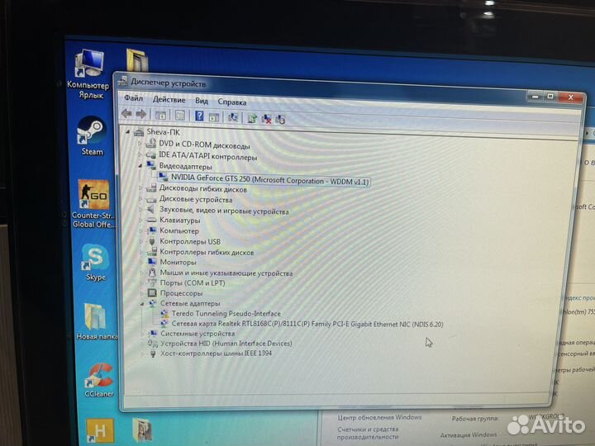Expand the Процессоры category
Image resolution: width=595 pixels, height=446 pixels.
point(140,292)
